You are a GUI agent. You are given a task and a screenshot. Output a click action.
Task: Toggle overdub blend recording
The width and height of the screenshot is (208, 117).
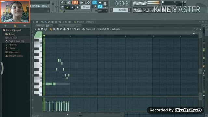[x=81, y=3]
